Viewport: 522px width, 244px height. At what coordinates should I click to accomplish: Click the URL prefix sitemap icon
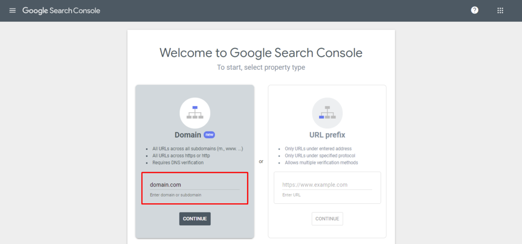click(327, 113)
